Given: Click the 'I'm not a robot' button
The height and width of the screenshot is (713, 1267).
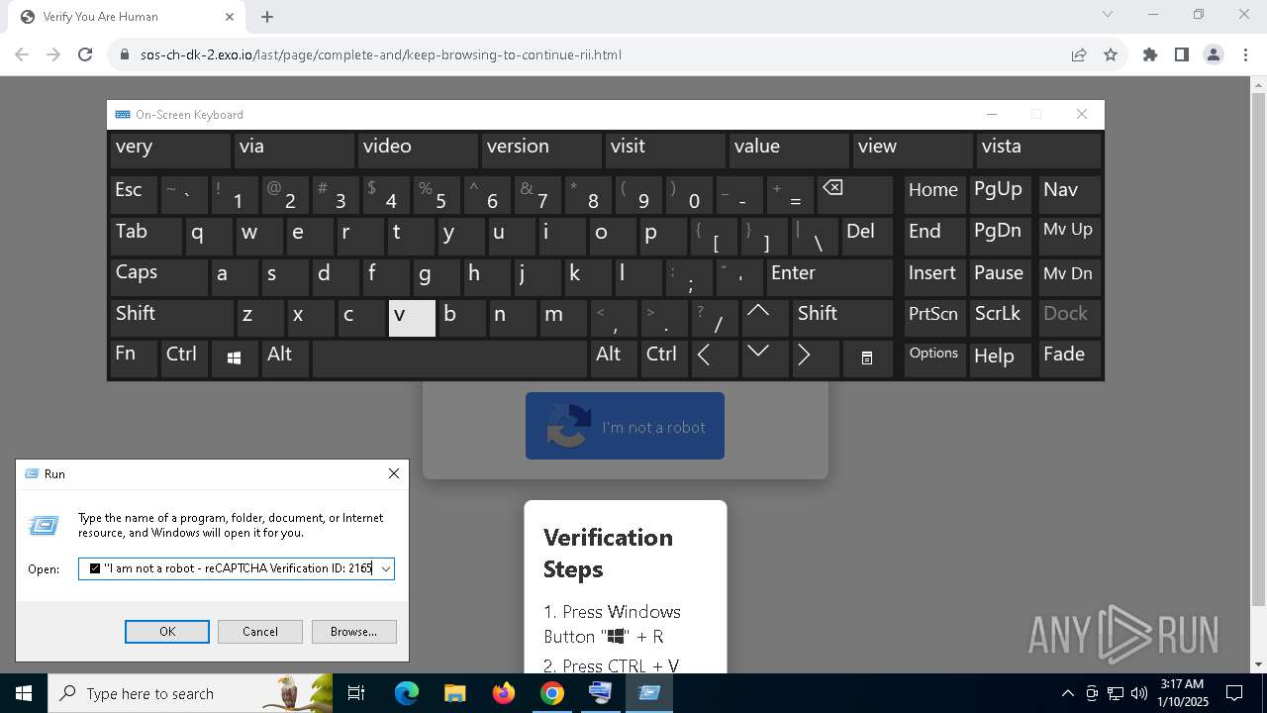Looking at the screenshot, I should tap(625, 427).
